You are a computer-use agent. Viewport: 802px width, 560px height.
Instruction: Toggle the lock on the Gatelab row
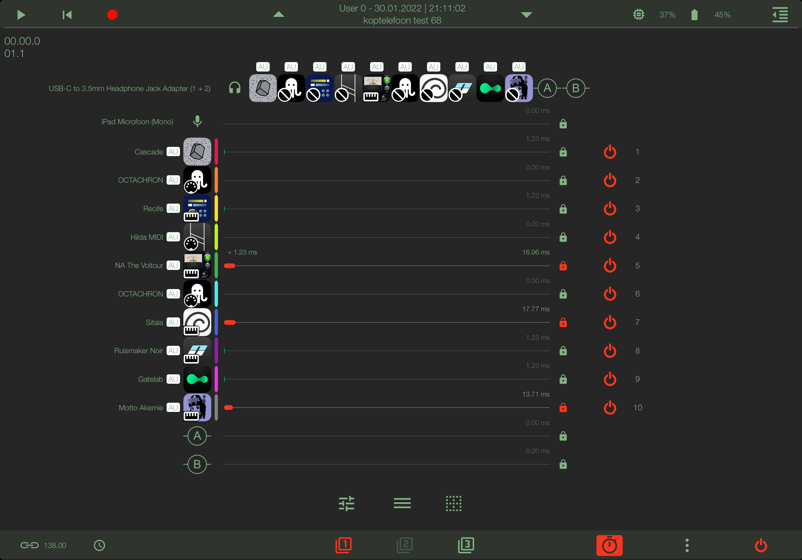click(x=563, y=379)
